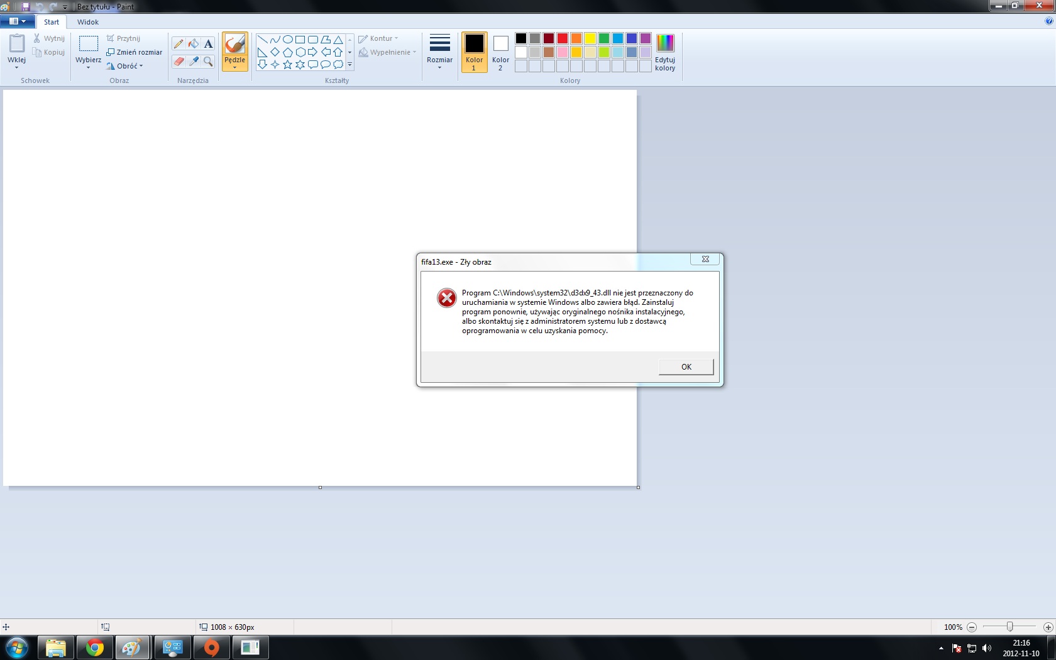
Task: Select the Eraser tool
Action: click(x=179, y=62)
